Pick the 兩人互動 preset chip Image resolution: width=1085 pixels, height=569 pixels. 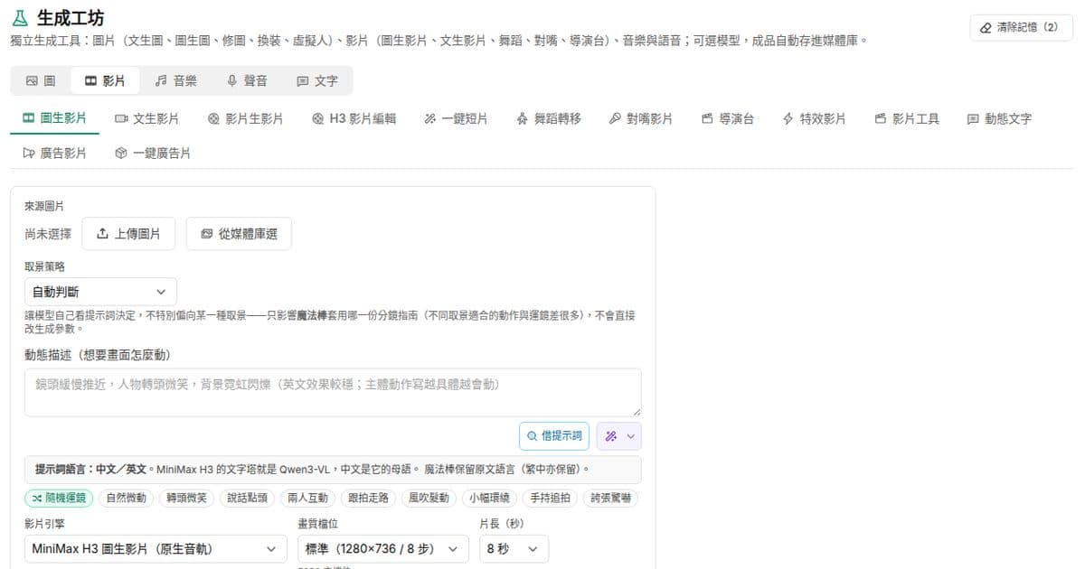click(307, 498)
